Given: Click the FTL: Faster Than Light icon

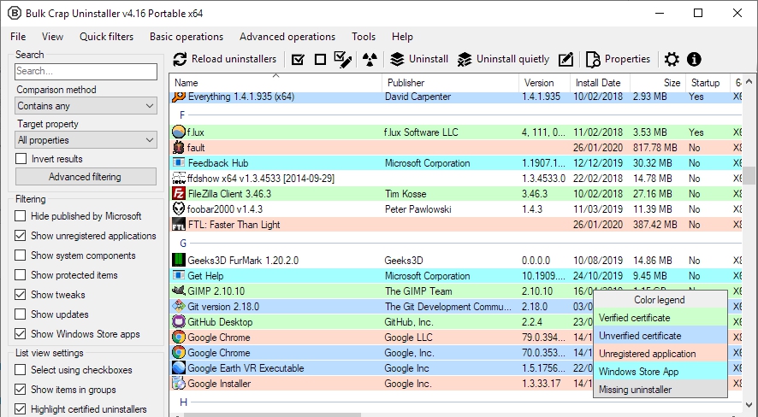Looking at the screenshot, I should [179, 225].
